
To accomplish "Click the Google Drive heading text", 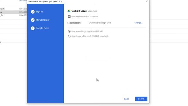I will pyautogui.click(x=79, y=11).
